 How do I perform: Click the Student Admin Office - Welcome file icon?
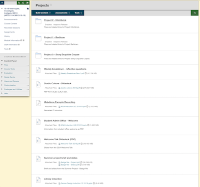tap(38, 122)
